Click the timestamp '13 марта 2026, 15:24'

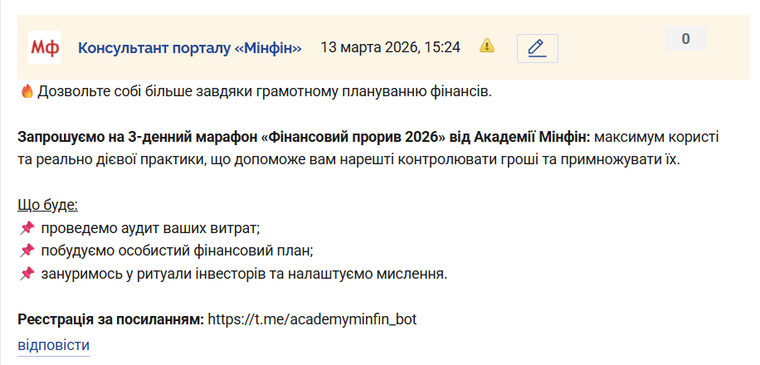[390, 47]
